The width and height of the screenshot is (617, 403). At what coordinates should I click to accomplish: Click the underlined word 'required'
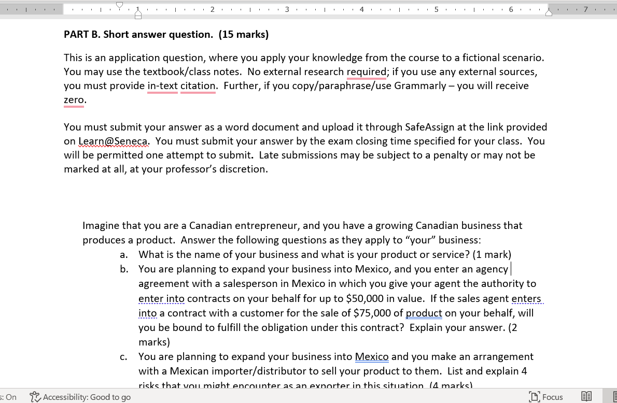[366, 71]
